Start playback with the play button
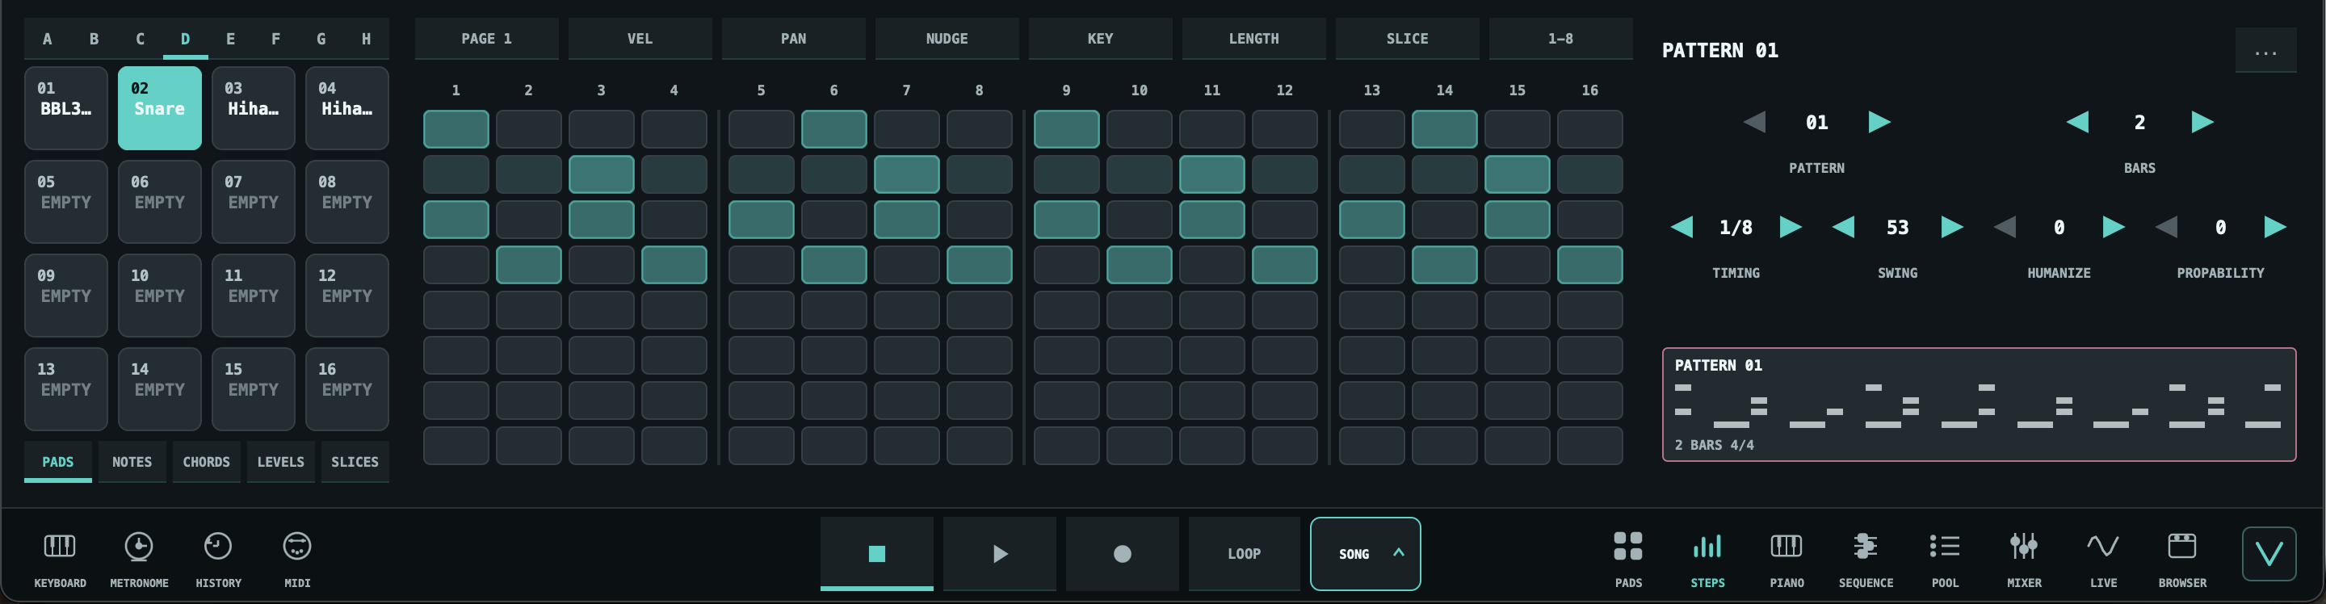The image size is (2326, 604). 1000,553
